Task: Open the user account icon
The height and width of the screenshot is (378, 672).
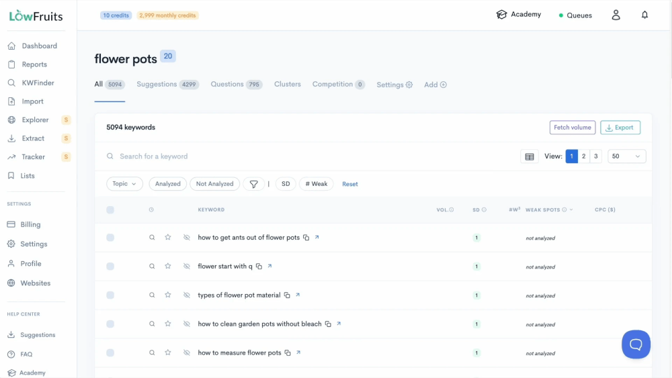Action: (616, 15)
